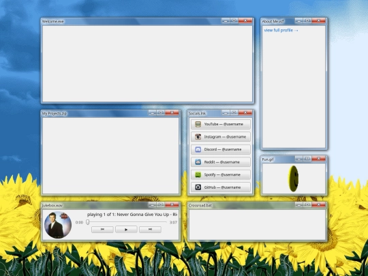Click the YouTube icon in Socials.lnk
This screenshot has width=368, height=276.
(x=198, y=124)
